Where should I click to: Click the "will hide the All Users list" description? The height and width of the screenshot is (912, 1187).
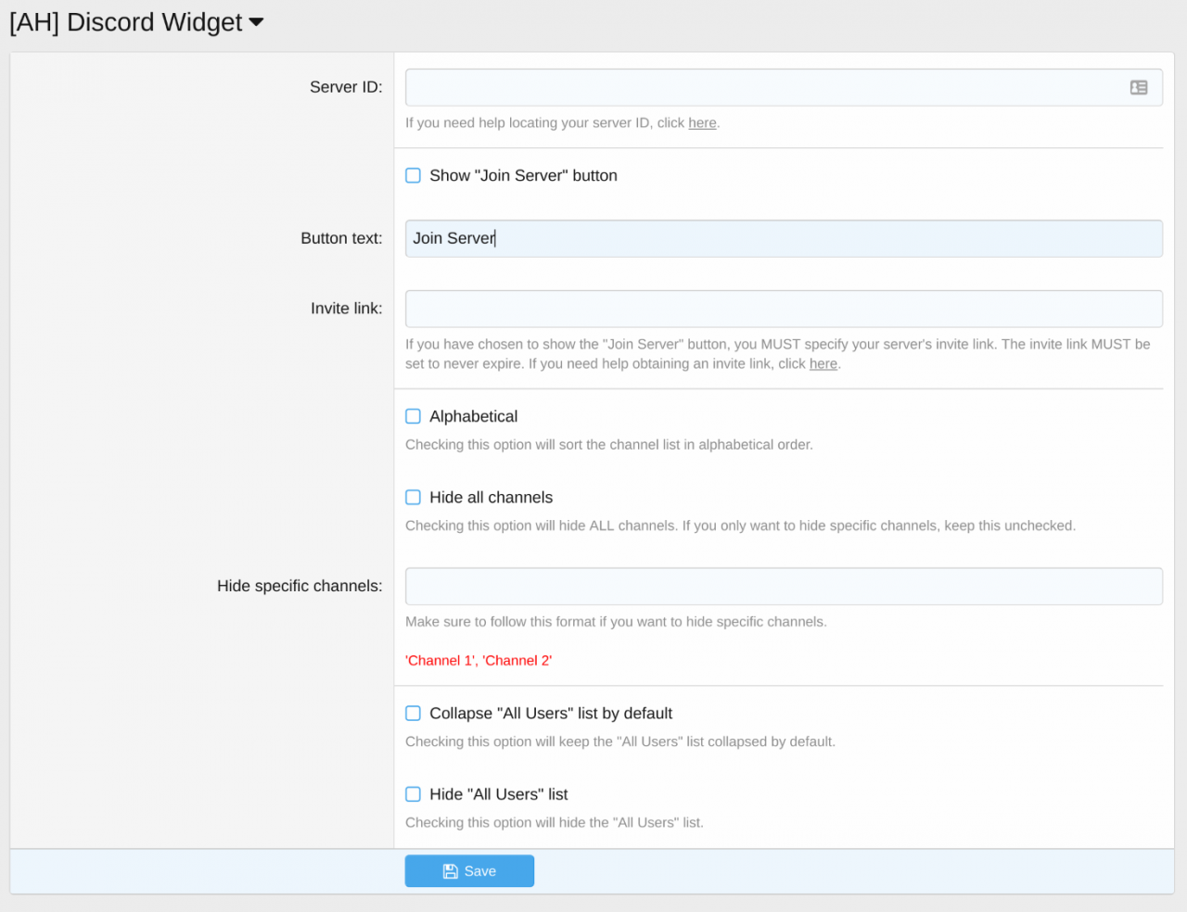(555, 822)
